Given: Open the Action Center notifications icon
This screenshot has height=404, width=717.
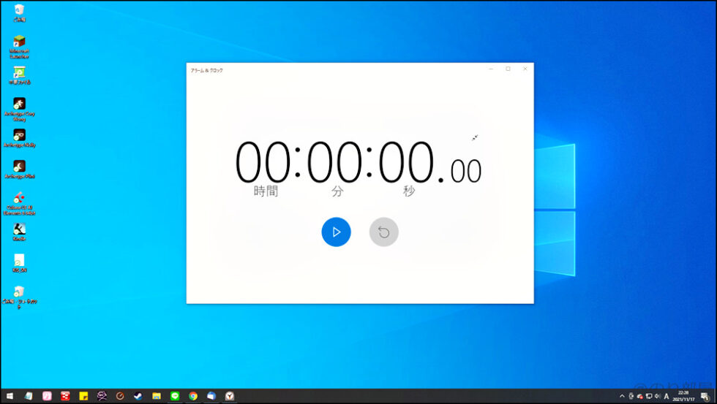Looking at the screenshot, I should pyautogui.click(x=705, y=396).
